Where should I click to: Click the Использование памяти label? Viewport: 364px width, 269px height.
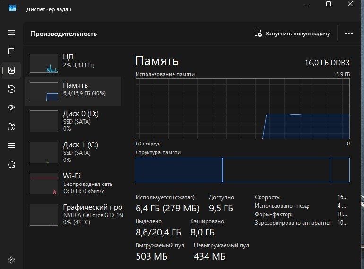(x=165, y=74)
